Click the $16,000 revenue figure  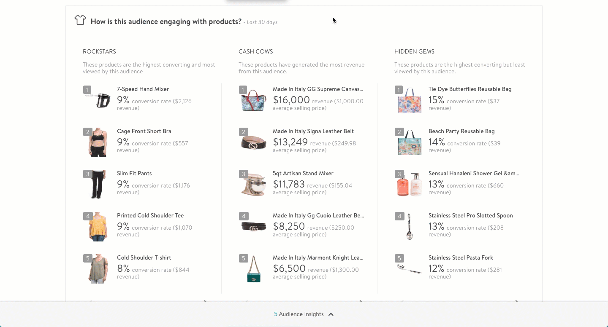click(291, 100)
